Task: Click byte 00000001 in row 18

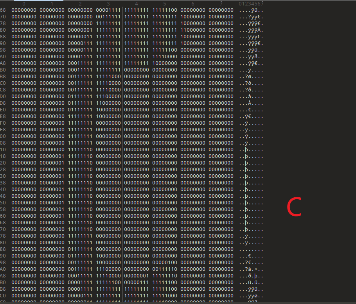Action: click(52, 156)
